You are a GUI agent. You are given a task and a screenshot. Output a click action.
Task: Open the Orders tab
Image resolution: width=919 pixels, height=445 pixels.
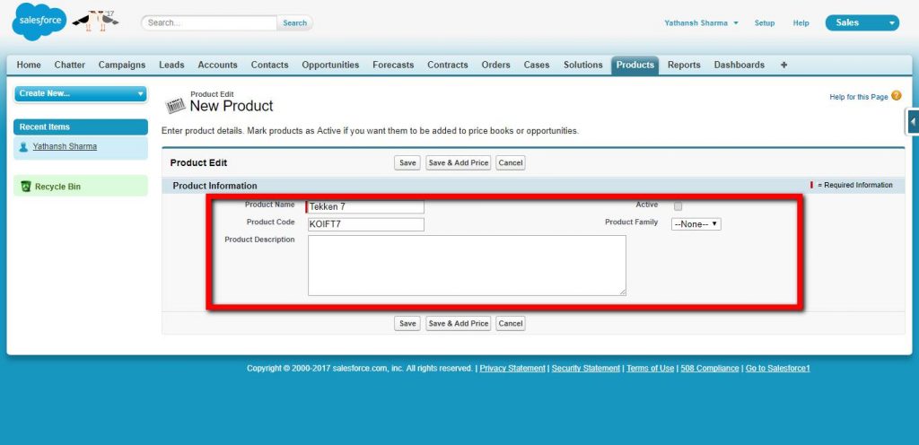point(495,65)
